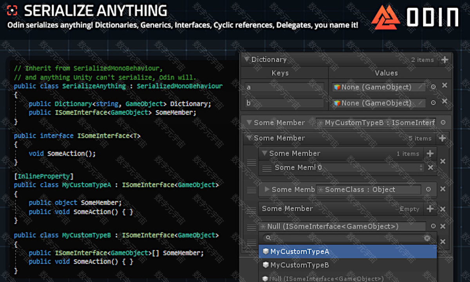Remove dictionary entry b with its X icon

click(x=445, y=101)
